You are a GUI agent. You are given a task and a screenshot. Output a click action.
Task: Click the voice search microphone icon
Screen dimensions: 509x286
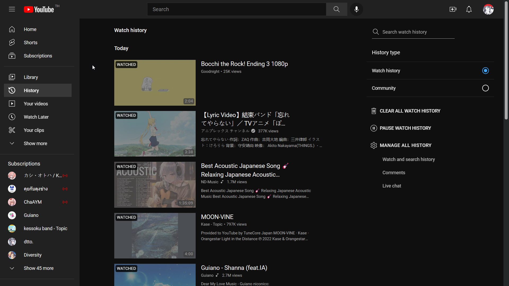356,9
